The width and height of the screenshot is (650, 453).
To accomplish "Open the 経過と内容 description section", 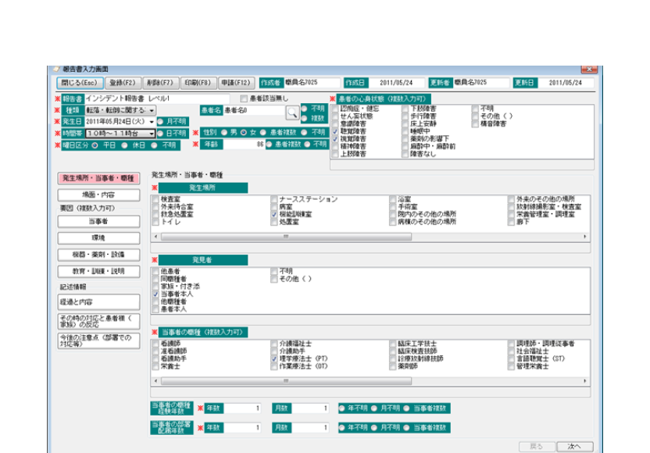I will (98, 302).
